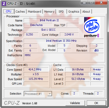109x108 pixels.
Task: Click the Ext. Model value 5
Action: tap(64, 50)
